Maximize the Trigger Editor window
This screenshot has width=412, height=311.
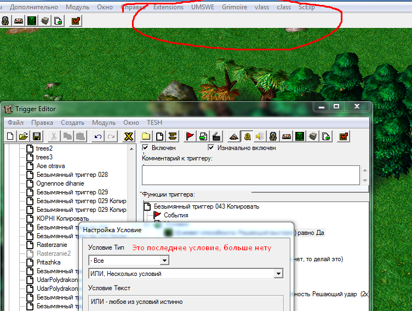pyautogui.click(x=336, y=106)
